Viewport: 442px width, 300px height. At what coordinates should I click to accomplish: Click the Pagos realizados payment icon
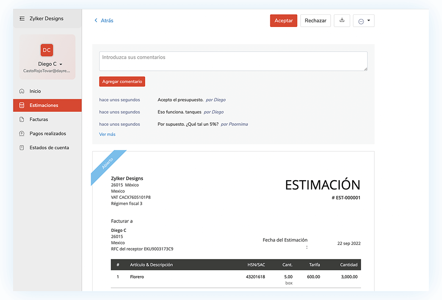click(21, 133)
